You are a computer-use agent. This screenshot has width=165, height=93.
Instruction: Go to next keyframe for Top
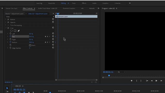point(49,36)
